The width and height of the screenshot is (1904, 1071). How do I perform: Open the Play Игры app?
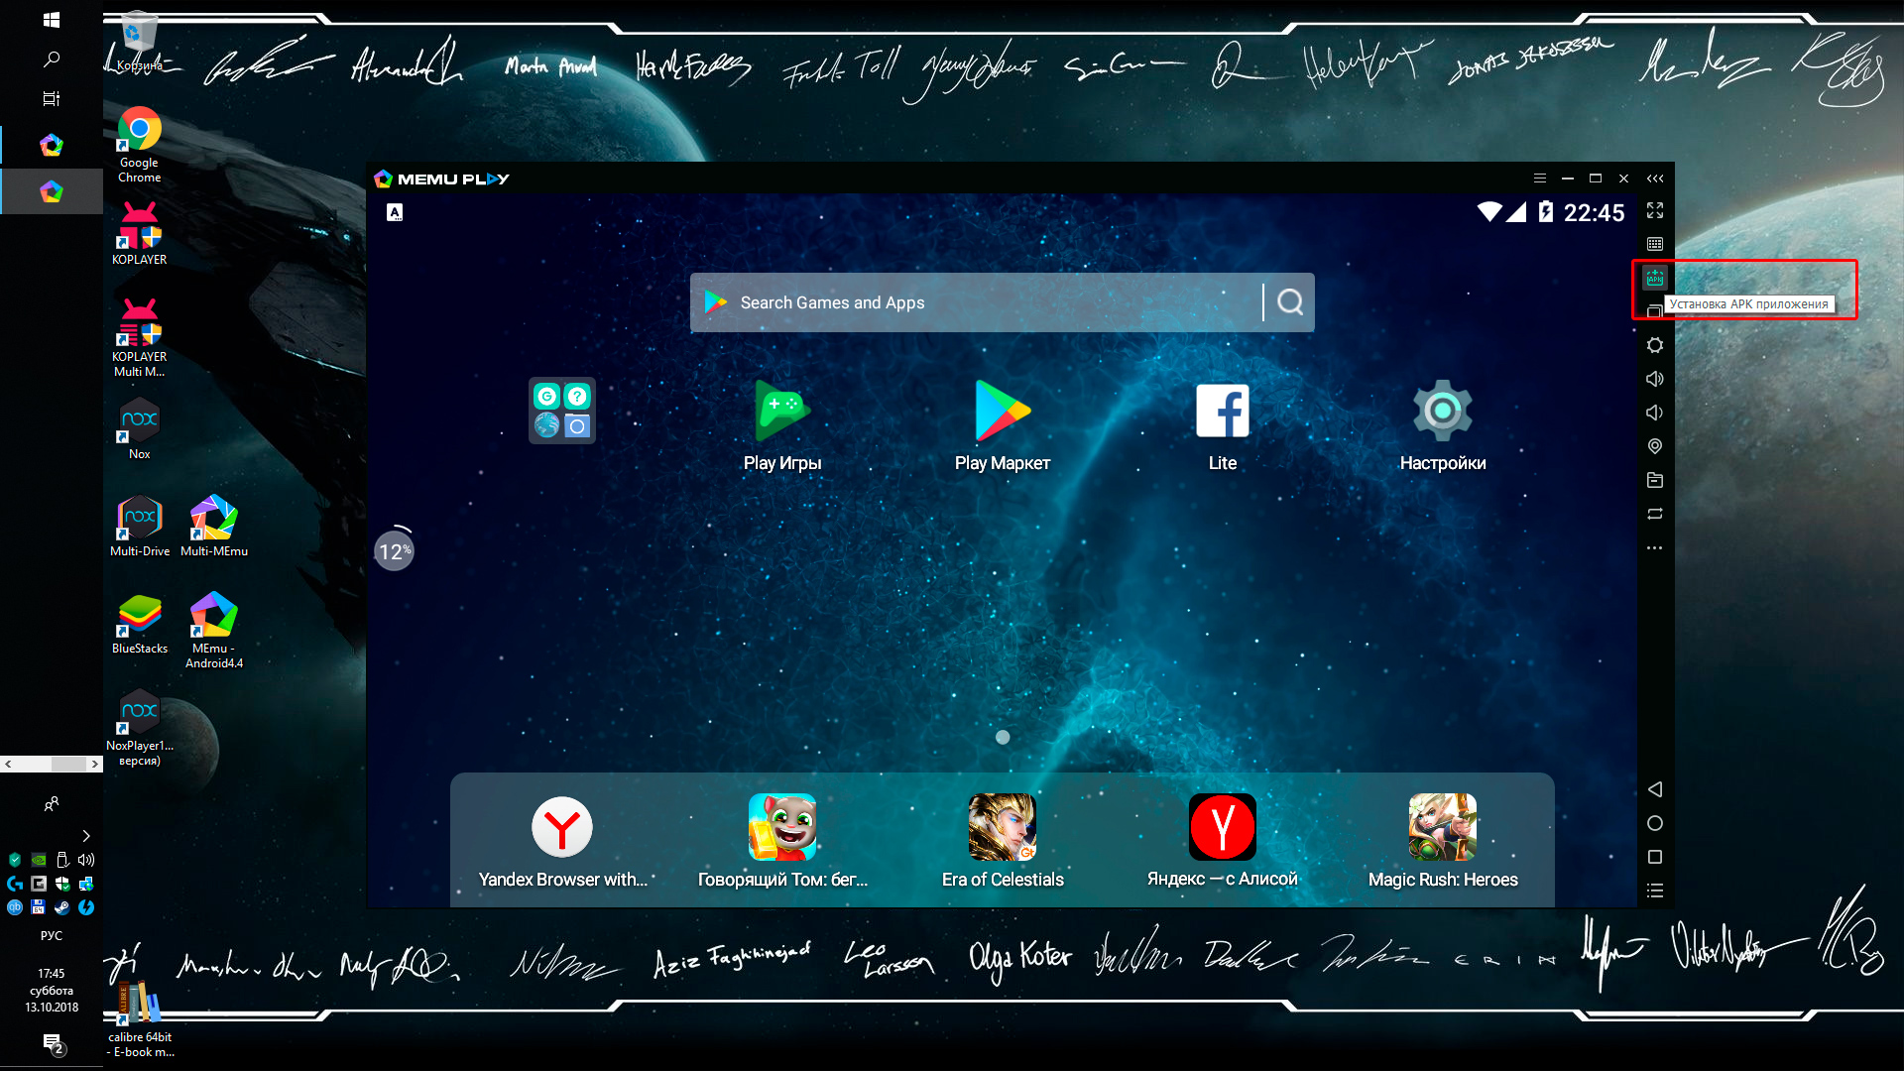[782, 425]
